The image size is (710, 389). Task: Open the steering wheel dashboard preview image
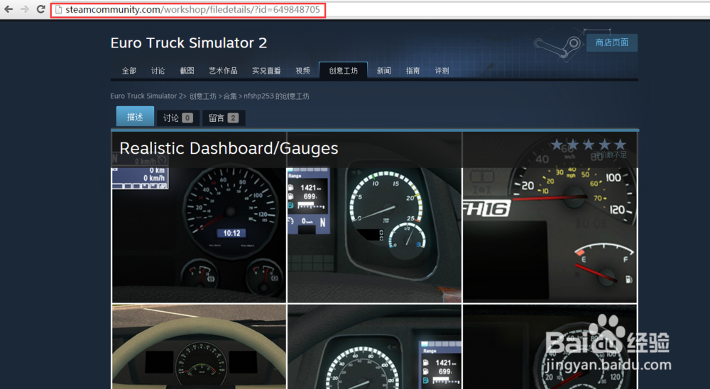(200, 346)
